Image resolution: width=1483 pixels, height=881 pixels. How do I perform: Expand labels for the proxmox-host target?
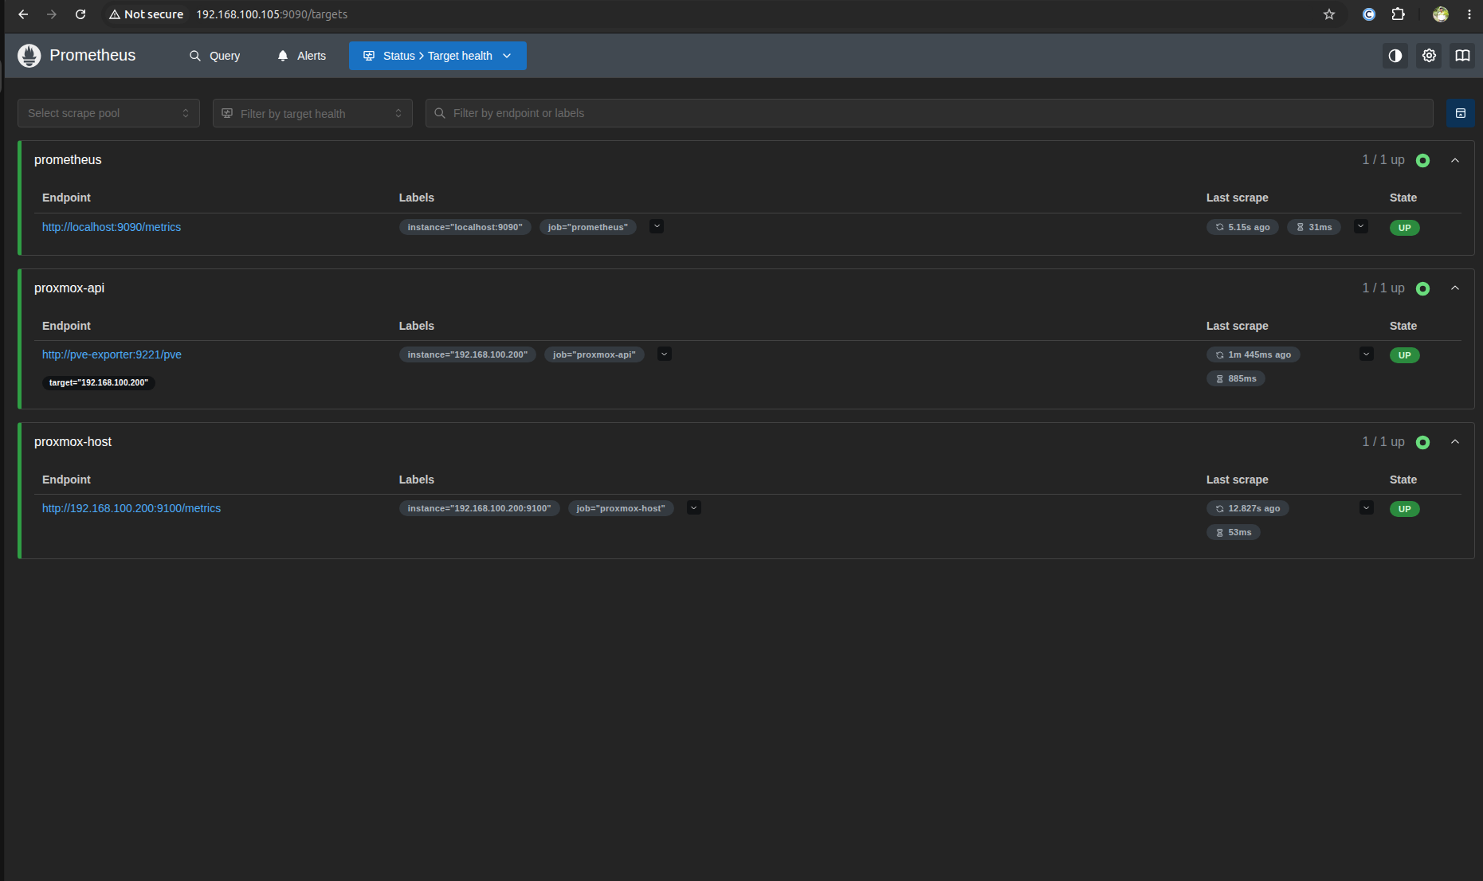(694, 507)
